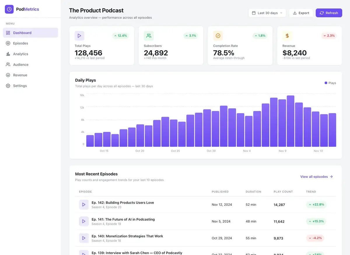Click the +22.8% trend badge
This screenshot has width=350, height=255.
[x=316, y=205]
